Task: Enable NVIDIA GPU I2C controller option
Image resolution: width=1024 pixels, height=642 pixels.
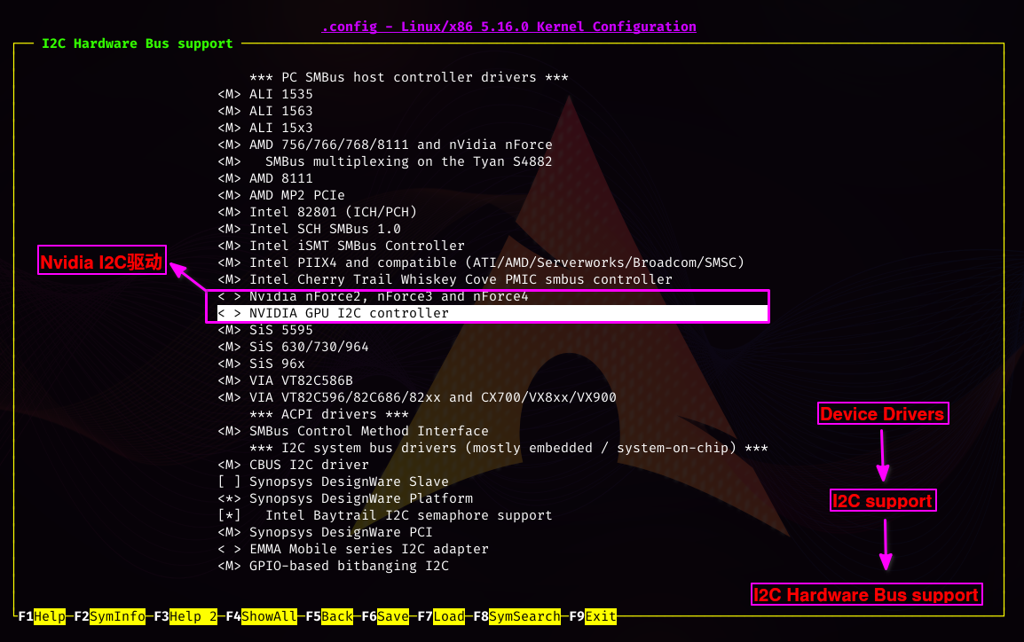Action: pos(349,313)
